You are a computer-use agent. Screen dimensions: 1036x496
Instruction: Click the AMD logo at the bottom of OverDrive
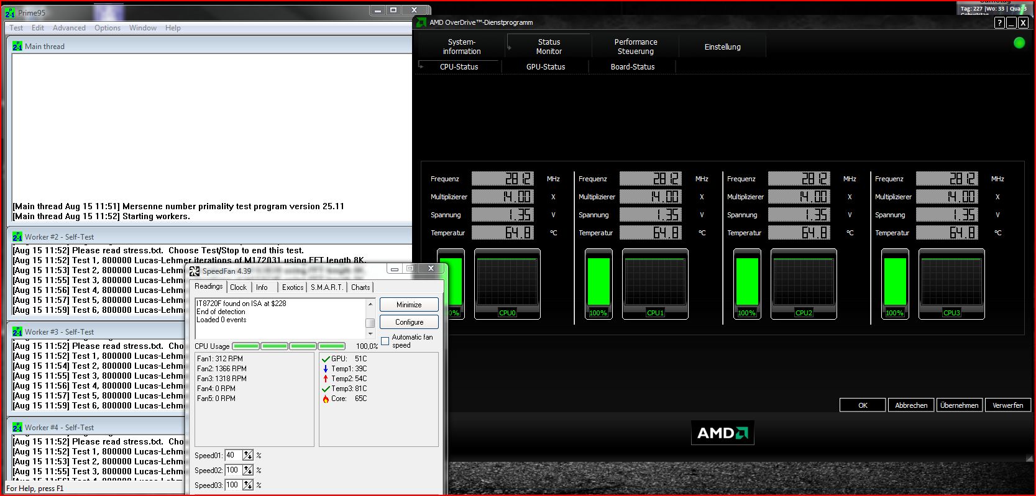pos(723,433)
